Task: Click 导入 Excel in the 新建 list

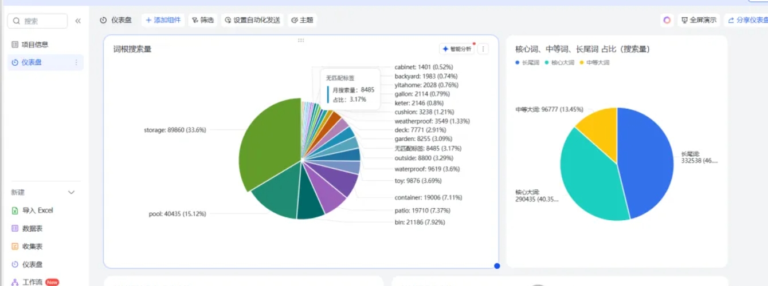Action: click(x=37, y=210)
